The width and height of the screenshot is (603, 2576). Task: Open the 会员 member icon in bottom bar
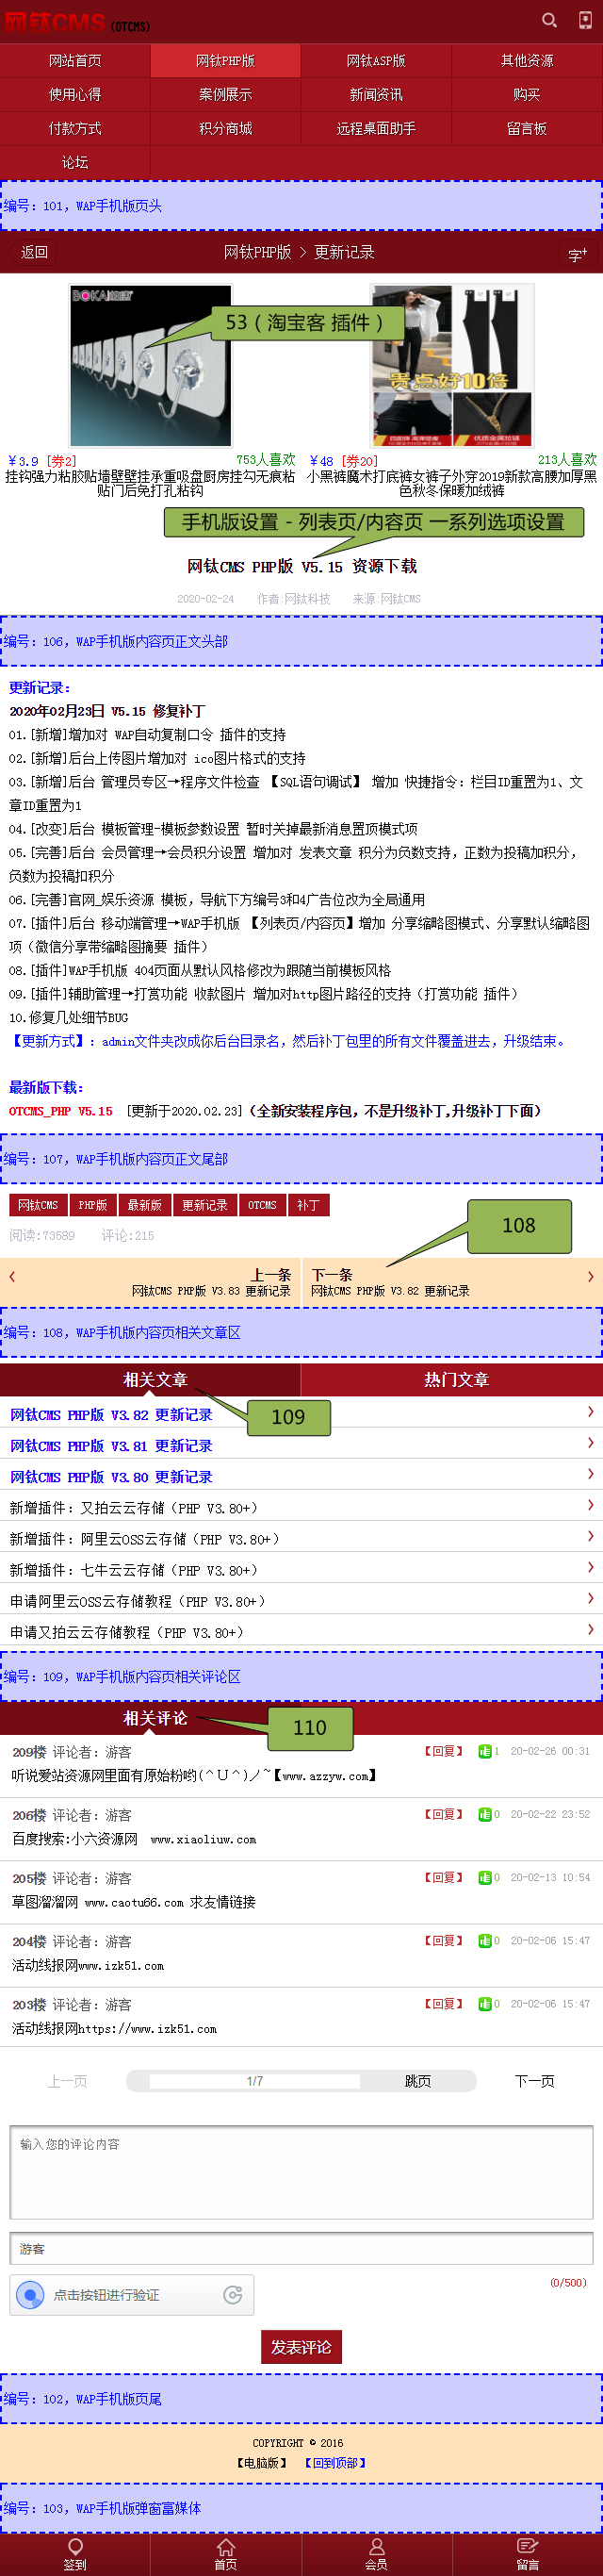pyautogui.click(x=376, y=2547)
